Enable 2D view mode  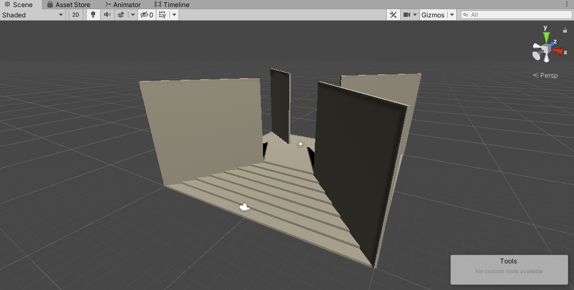click(x=76, y=15)
